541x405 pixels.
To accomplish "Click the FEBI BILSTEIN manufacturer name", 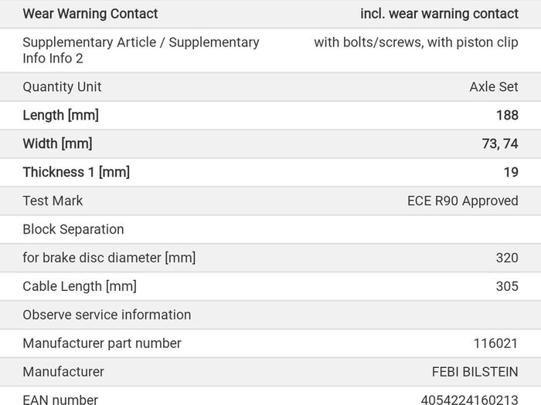I will (x=475, y=372).
